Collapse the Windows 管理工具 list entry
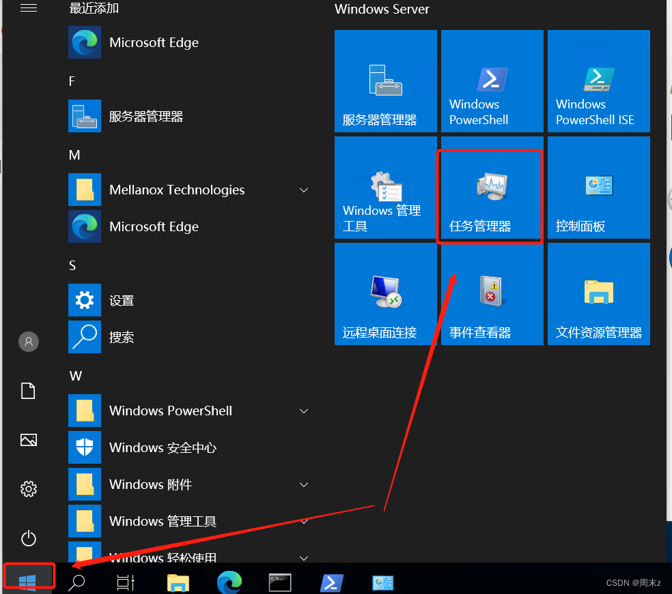This screenshot has height=594, width=672. [303, 521]
